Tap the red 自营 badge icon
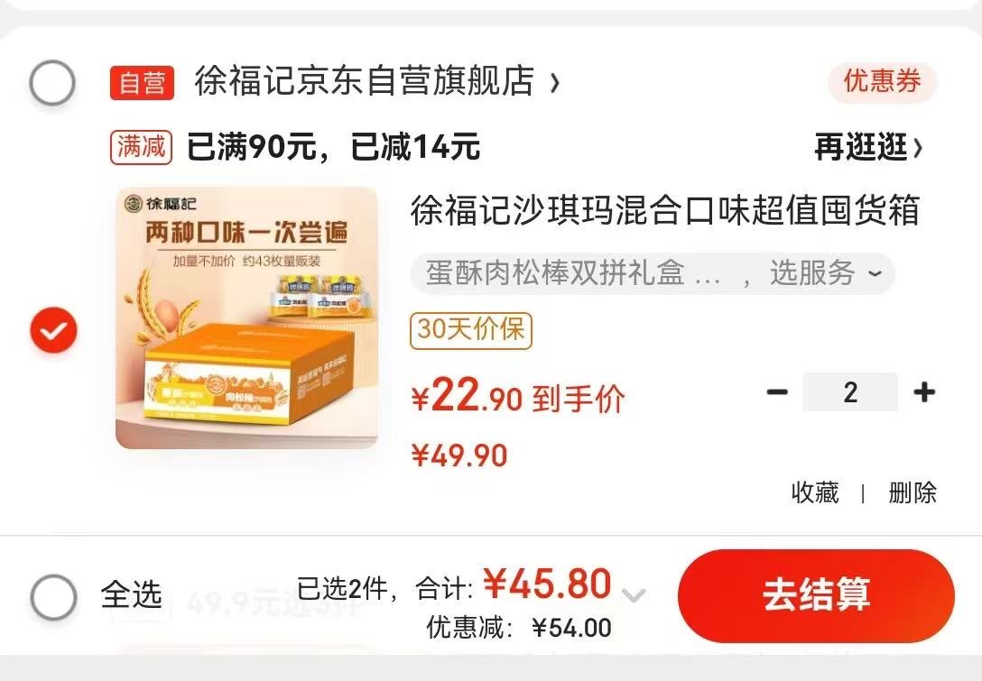 [143, 83]
